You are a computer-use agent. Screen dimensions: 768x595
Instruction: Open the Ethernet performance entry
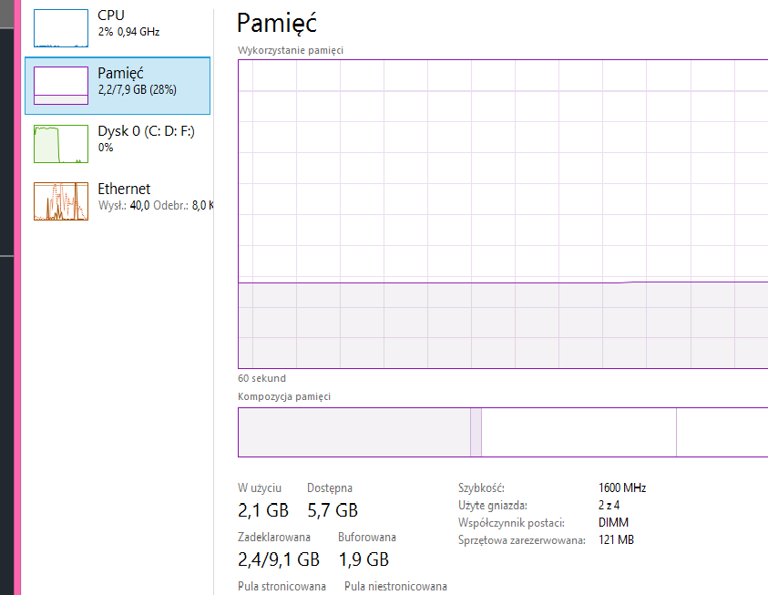[x=118, y=201]
